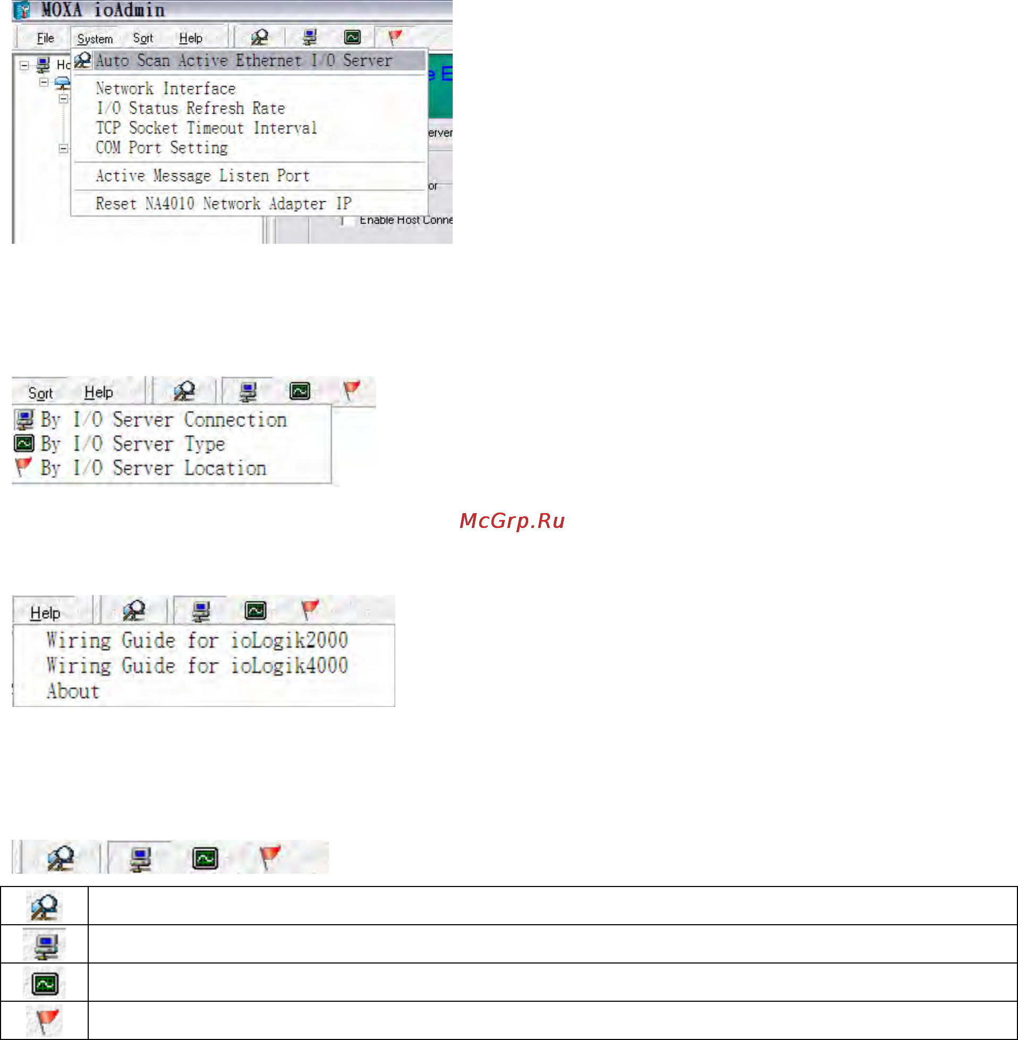Click the red flag icon in the fourth table row
The height and width of the screenshot is (1040, 1018).
[47, 1021]
